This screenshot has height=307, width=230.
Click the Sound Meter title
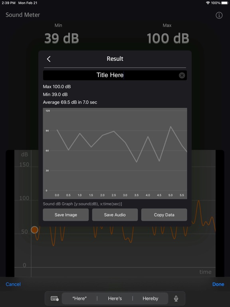coord(23,15)
